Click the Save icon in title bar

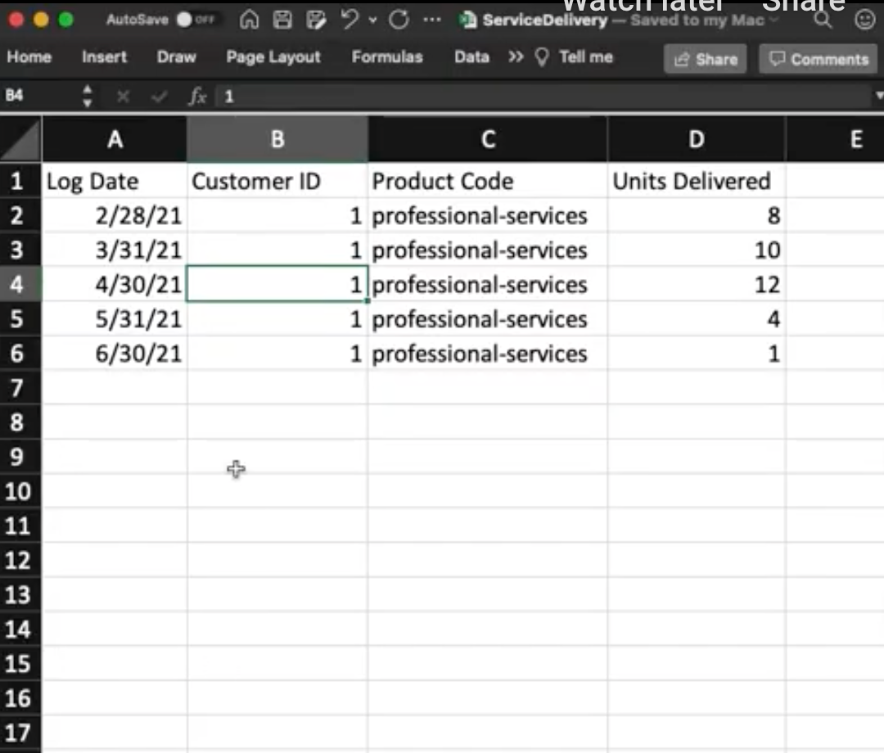click(x=282, y=20)
